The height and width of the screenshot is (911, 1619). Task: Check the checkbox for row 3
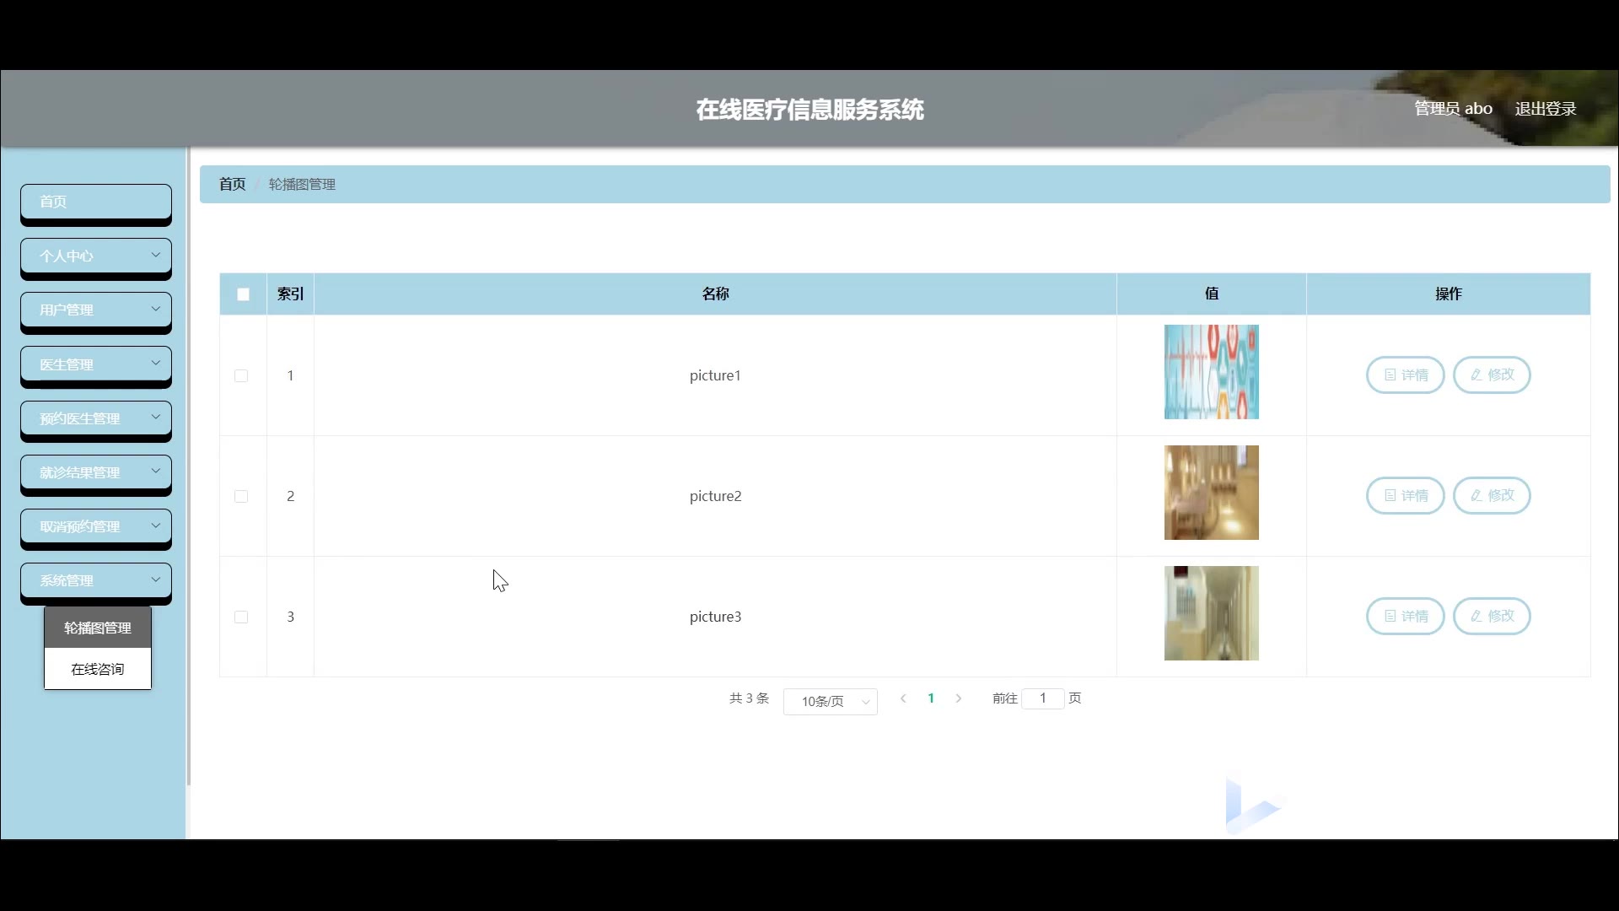click(241, 617)
